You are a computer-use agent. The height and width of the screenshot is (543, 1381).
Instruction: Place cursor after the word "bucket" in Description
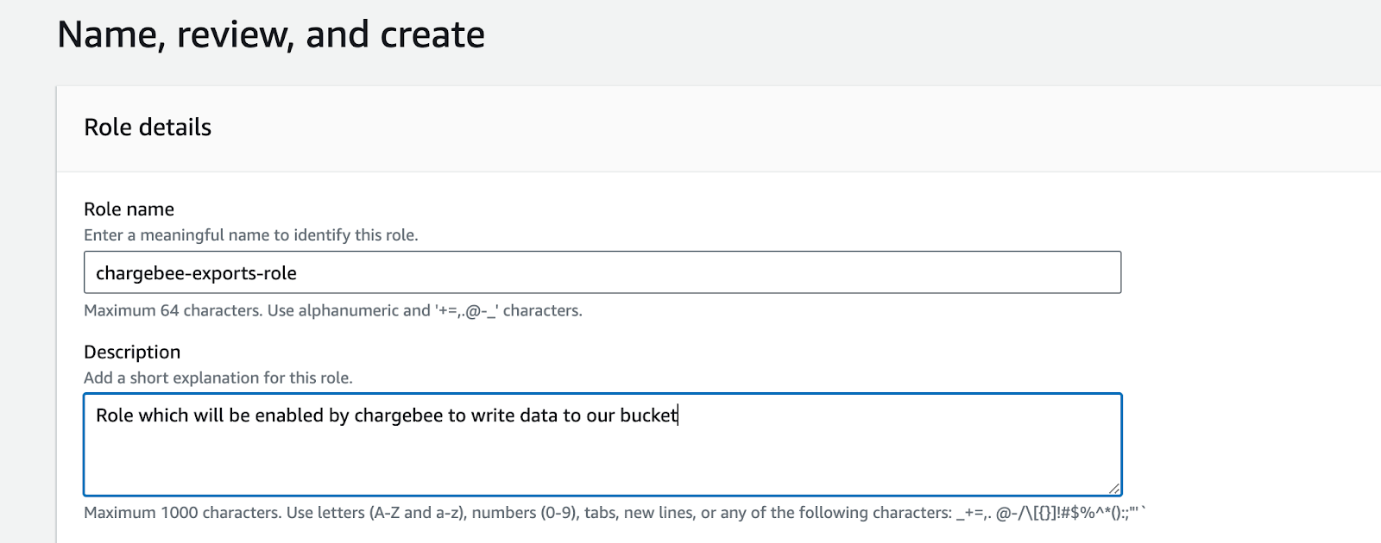pyautogui.click(x=678, y=415)
